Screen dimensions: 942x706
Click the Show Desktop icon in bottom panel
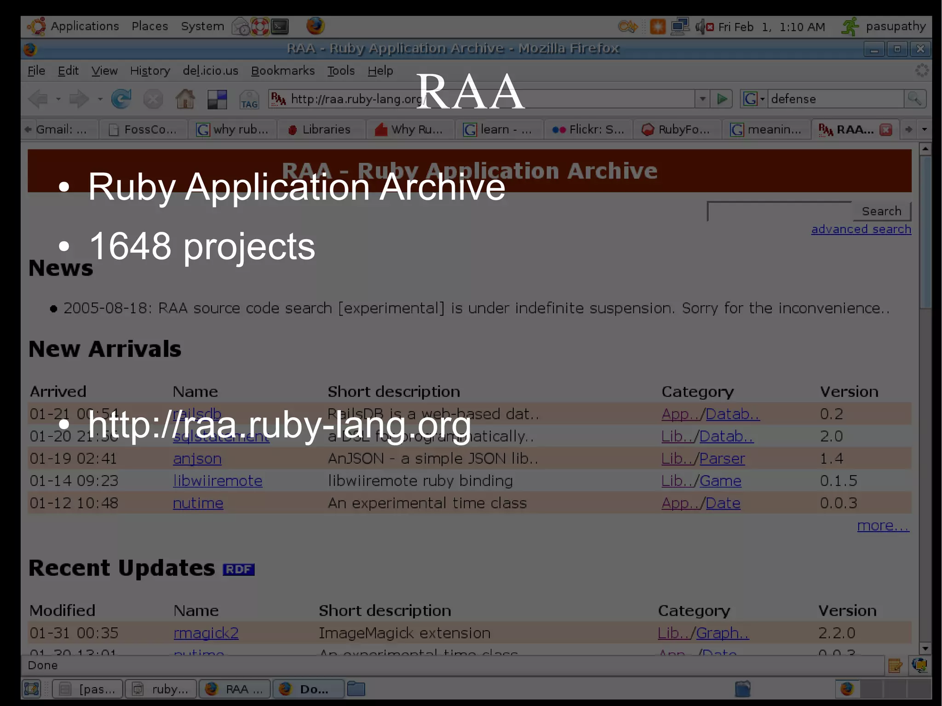click(x=31, y=689)
